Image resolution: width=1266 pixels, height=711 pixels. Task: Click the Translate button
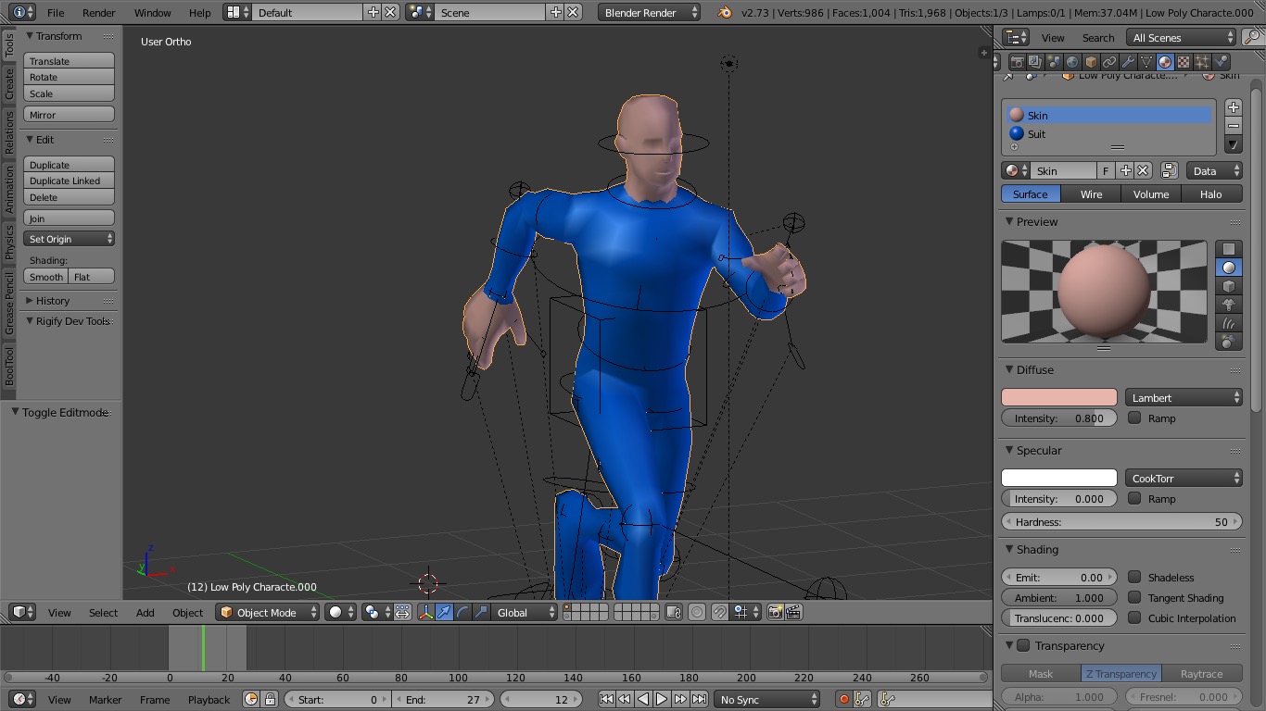(x=69, y=61)
